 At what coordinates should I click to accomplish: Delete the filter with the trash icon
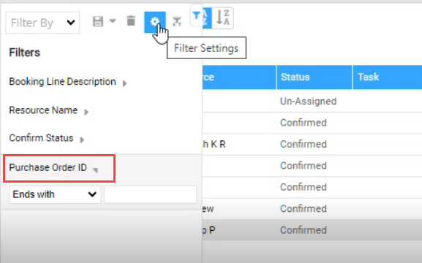pyautogui.click(x=131, y=21)
